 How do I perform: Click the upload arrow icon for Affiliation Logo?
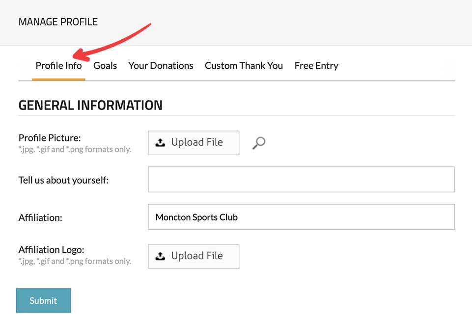(x=160, y=256)
